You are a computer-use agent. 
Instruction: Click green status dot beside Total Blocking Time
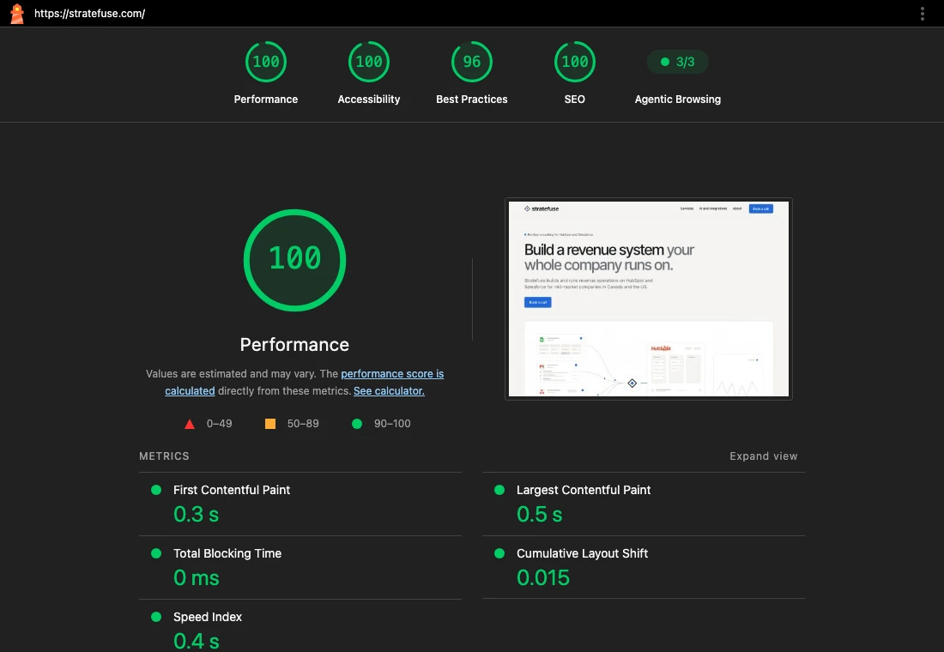(156, 553)
